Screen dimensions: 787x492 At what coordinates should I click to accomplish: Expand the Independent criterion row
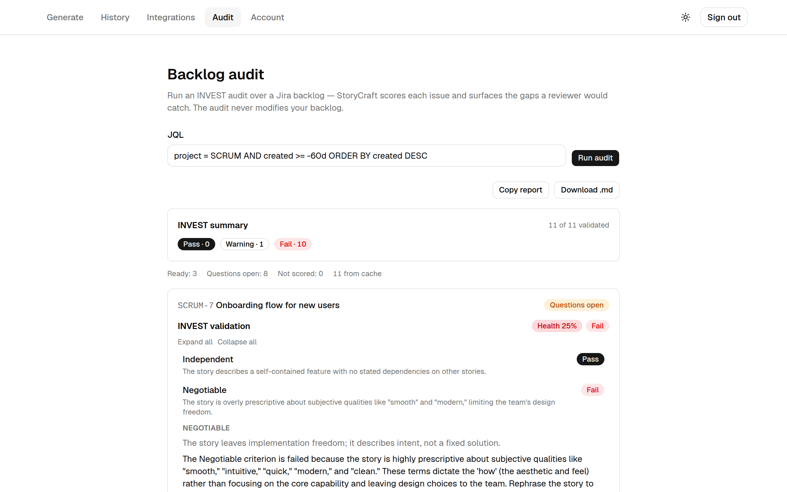tap(393, 365)
